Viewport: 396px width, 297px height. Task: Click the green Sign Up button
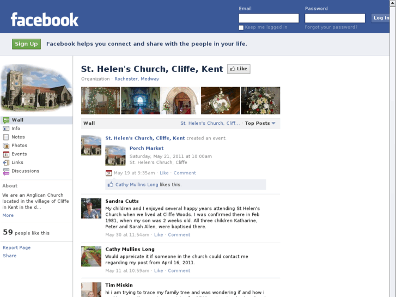click(x=26, y=44)
